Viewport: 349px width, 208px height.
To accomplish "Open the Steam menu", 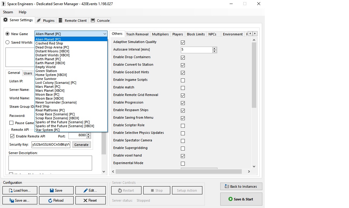I will tap(8, 12).
